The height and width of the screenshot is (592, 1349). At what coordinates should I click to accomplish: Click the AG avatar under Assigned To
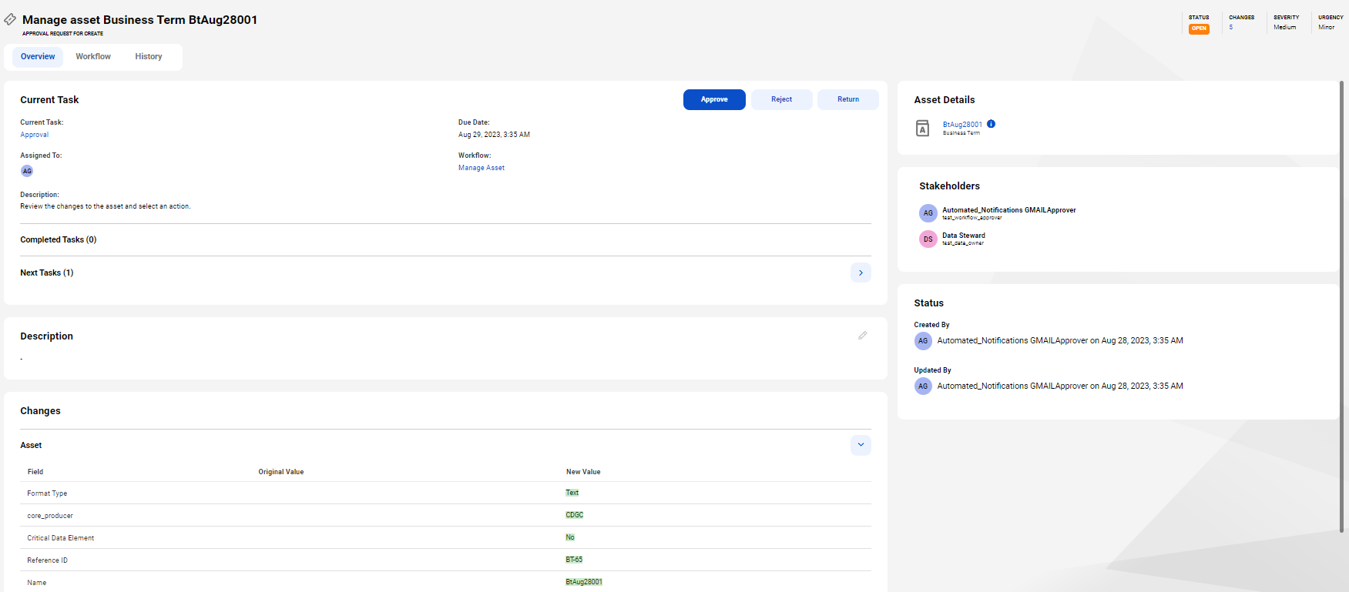coord(27,171)
